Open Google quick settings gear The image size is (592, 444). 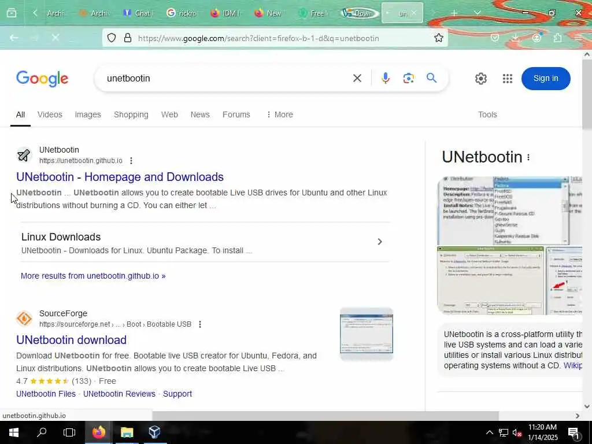480,79
